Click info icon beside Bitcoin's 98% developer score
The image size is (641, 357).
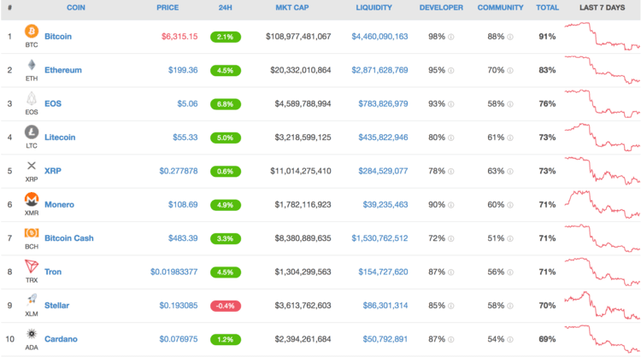point(451,38)
